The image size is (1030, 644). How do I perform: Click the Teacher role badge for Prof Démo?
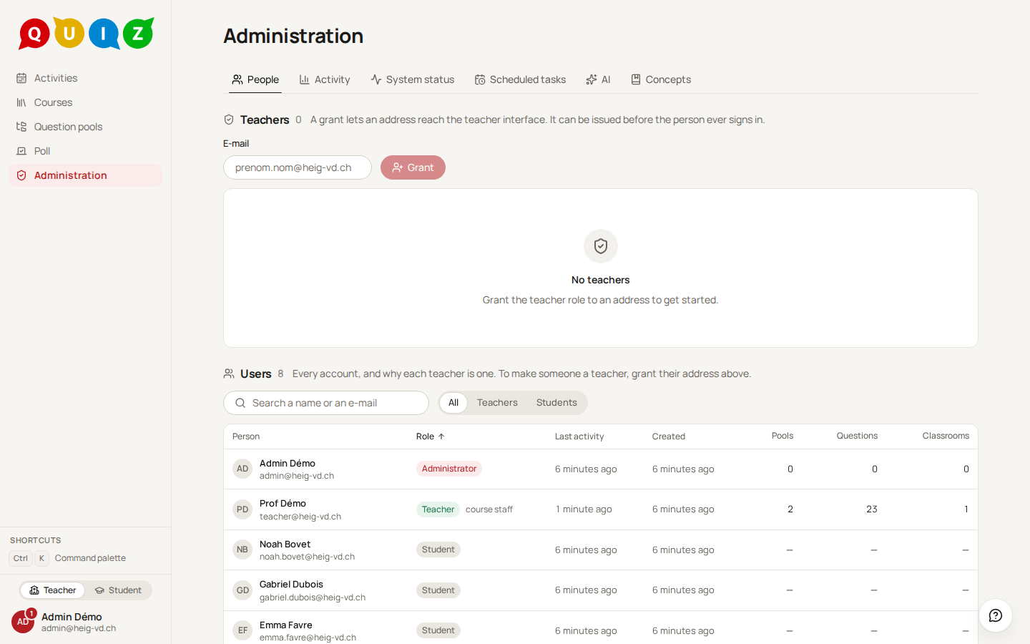[x=438, y=509]
